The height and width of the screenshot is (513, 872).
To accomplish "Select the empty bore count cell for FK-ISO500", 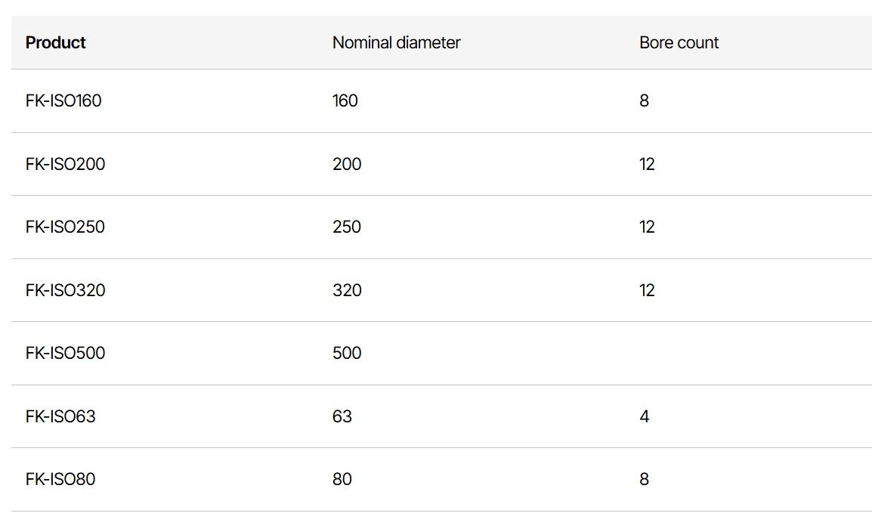I will pyautogui.click(x=749, y=353).
